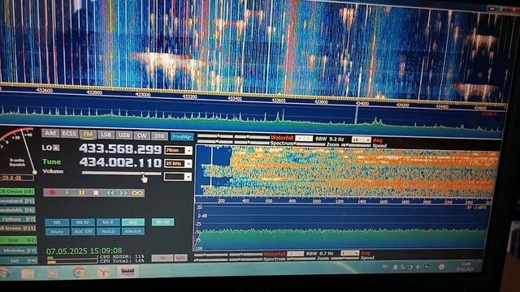The image size is (520, 292).
Task: Open the RF RBW dropdown next to Waterfall
Action: click(x=304, y=139)
